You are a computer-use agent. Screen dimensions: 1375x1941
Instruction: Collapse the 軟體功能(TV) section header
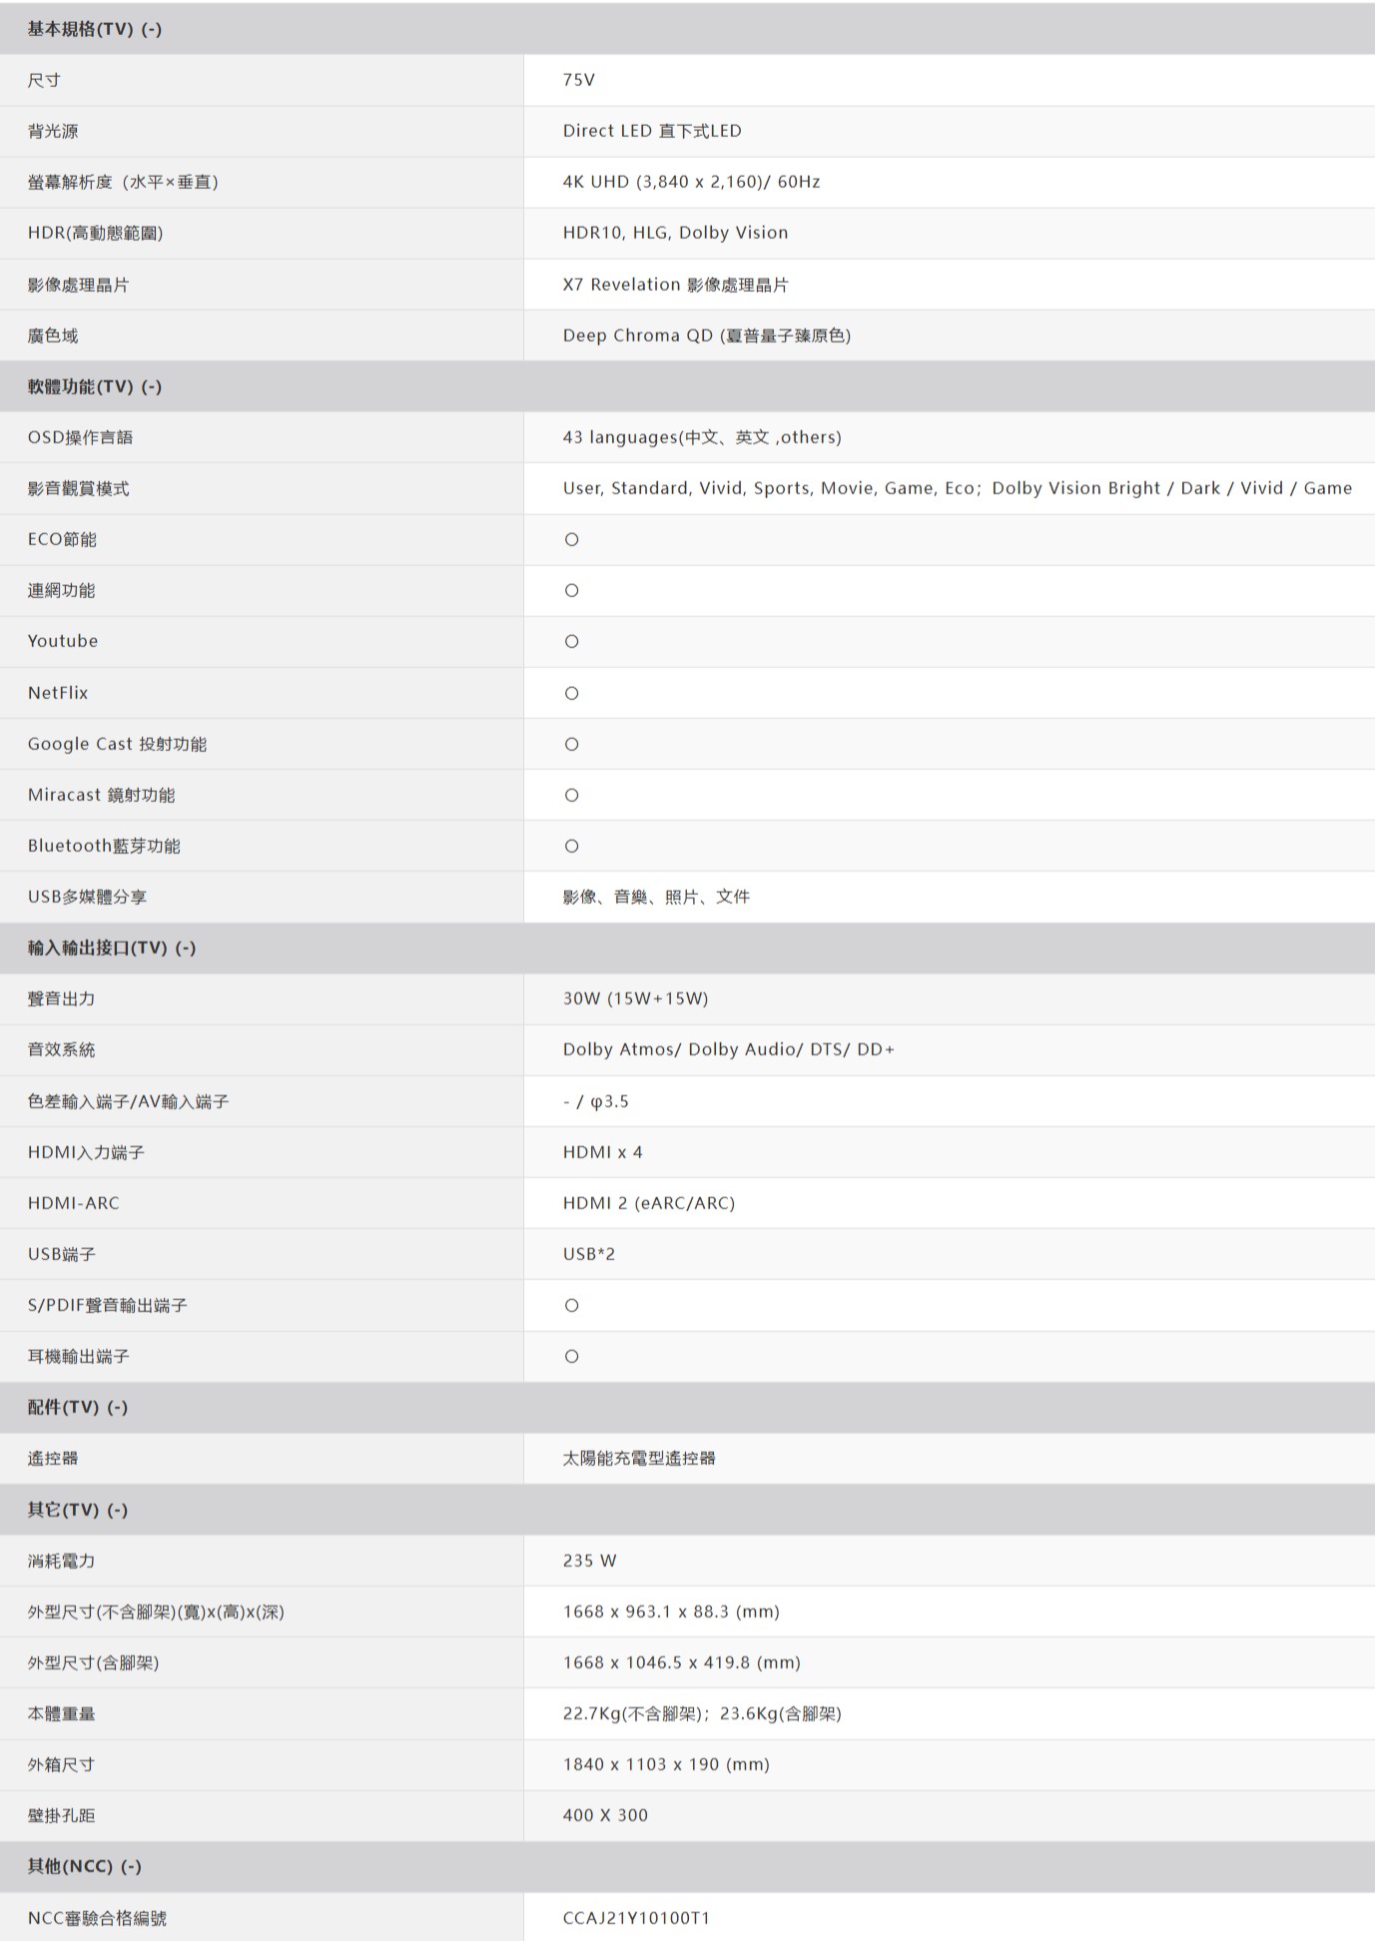(687, 386)
